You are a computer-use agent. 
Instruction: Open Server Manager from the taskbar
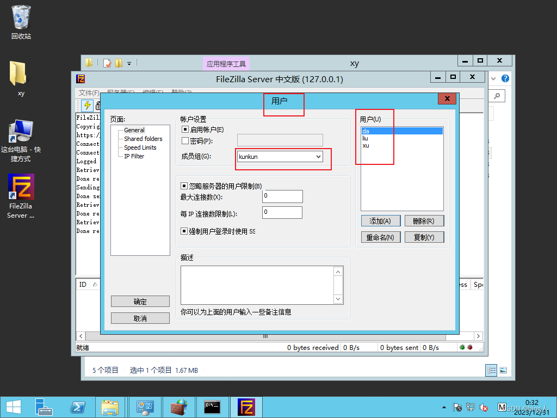[x=44, y=407]
